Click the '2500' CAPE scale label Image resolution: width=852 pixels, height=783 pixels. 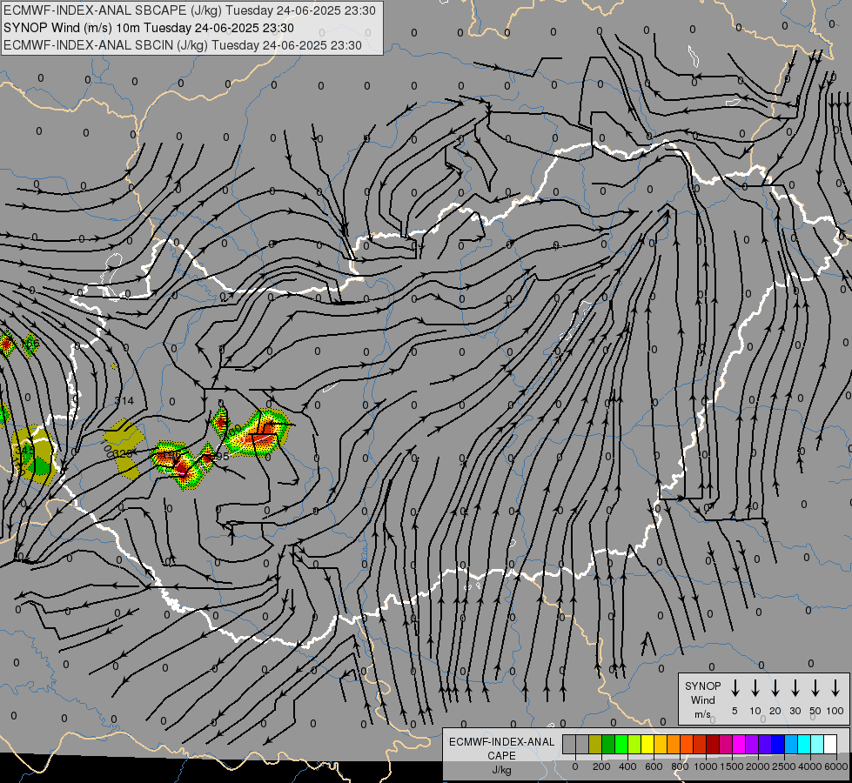tap(783, 766)
